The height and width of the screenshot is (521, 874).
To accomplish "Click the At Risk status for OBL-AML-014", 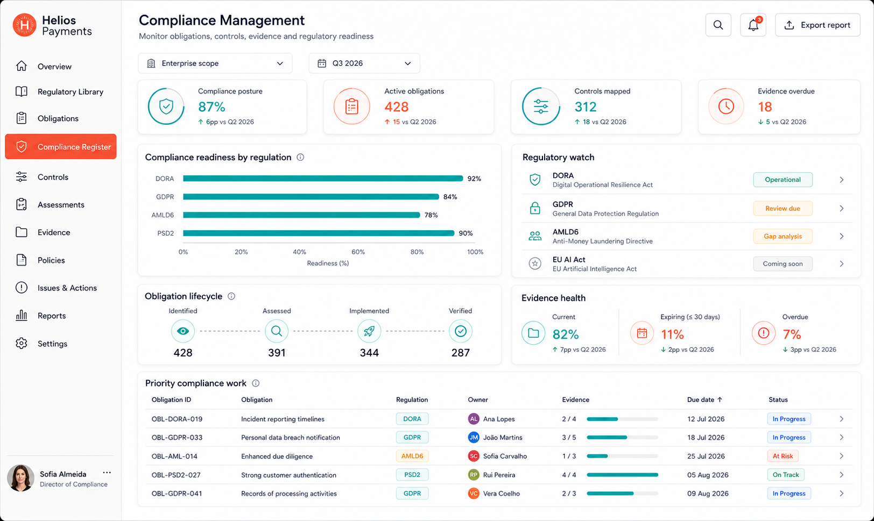I will tap(783, 456).
